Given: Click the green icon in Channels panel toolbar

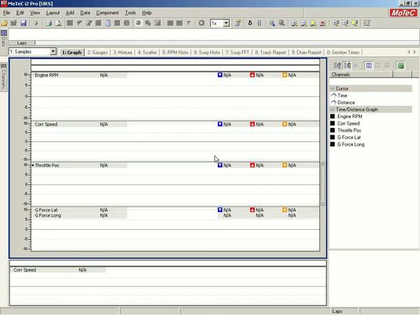Looking at the screenshot, I should tap(401, 66).
